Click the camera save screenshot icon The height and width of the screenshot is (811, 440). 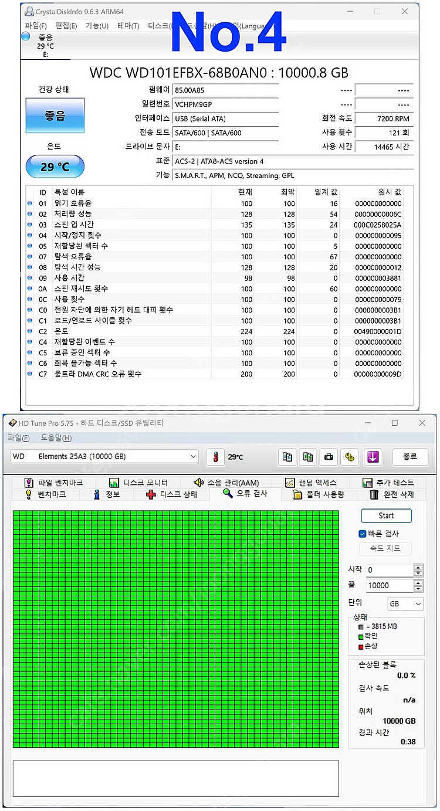click(x=329, y=457)
